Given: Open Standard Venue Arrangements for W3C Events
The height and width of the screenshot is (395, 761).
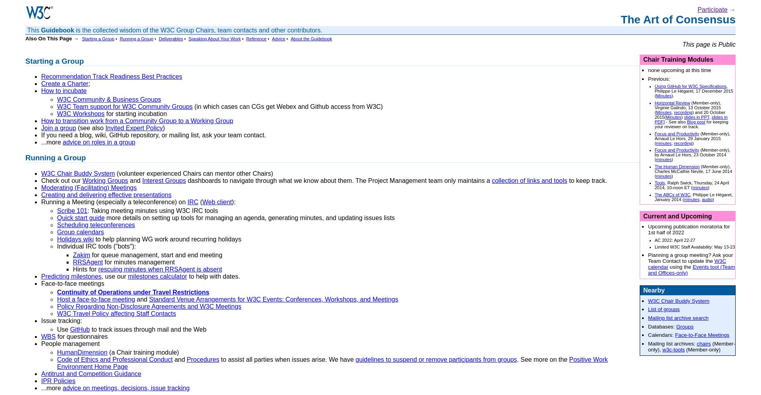Looking at the screenshot, I should tap(273, 300).
